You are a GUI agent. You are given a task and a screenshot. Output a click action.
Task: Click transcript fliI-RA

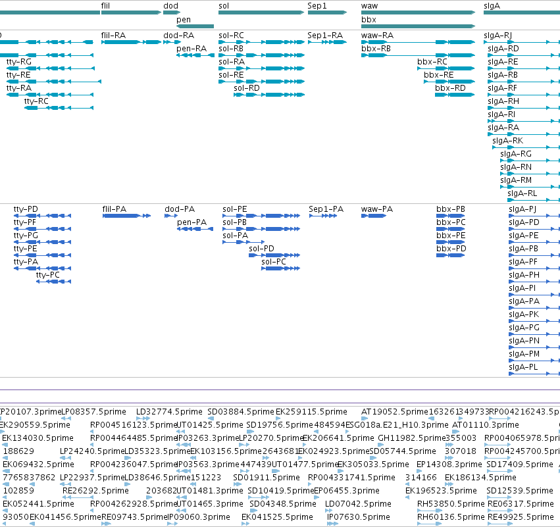pos(131,42)
